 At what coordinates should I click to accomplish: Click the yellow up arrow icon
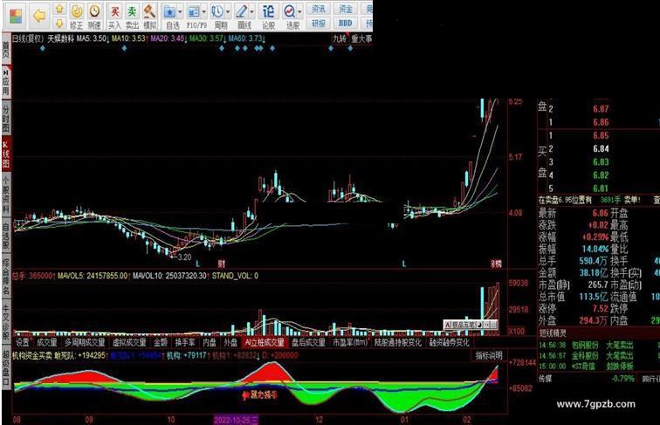[59, 9]
